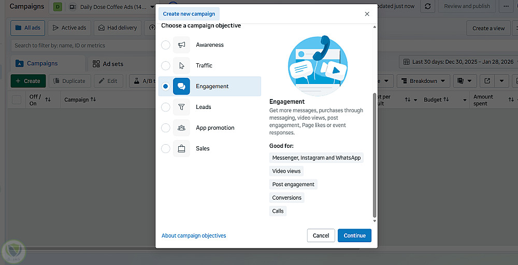
Task: Click the search filter input field
Action: 83,46
